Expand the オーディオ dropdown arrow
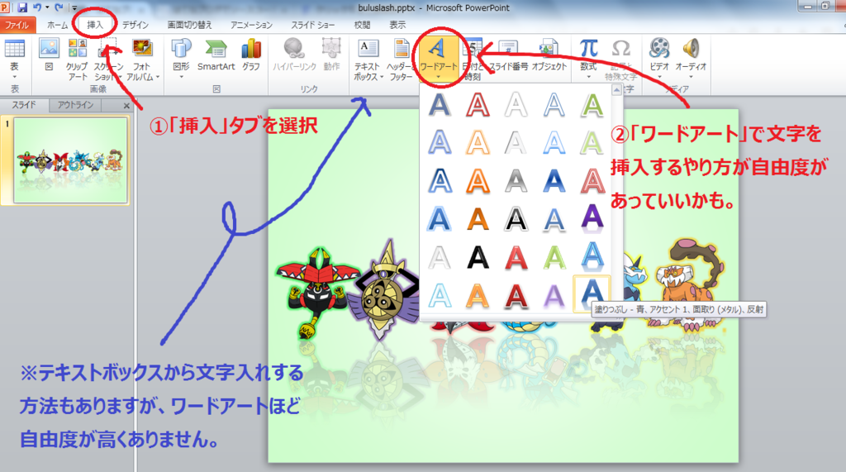 click(692, 77)
